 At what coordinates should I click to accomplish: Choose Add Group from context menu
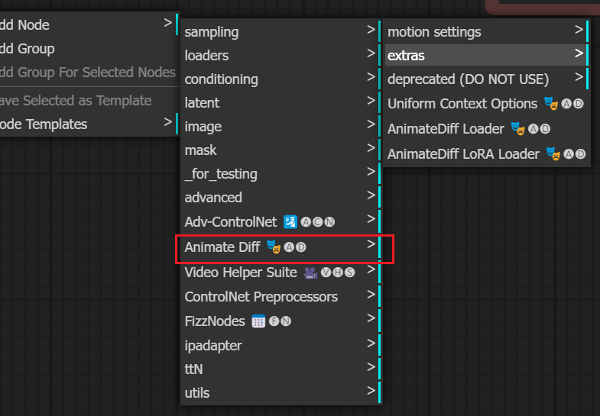28,49
